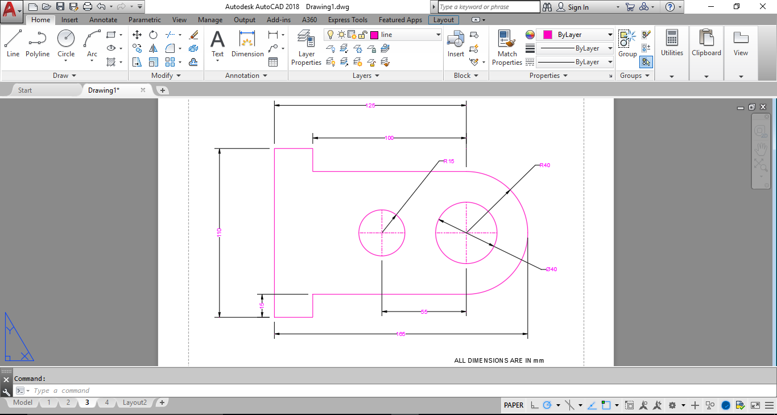This screenshot has height=415, width=777.
Task: Click the magenta layer color swatch
Action: (x=374, y=35)
